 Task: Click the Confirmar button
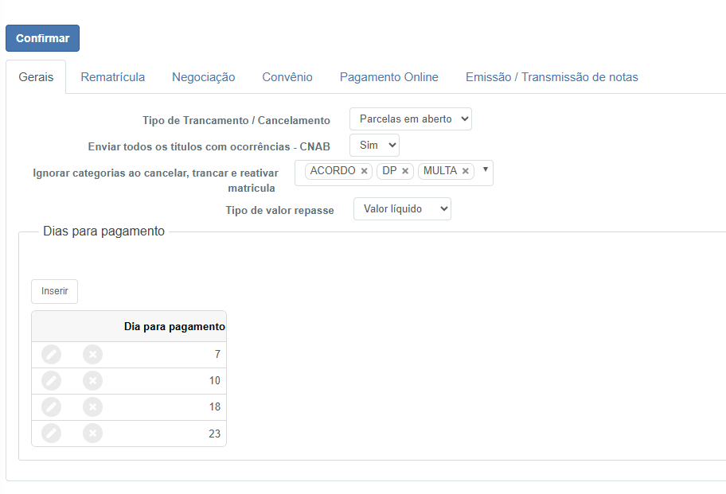(43, 38)
